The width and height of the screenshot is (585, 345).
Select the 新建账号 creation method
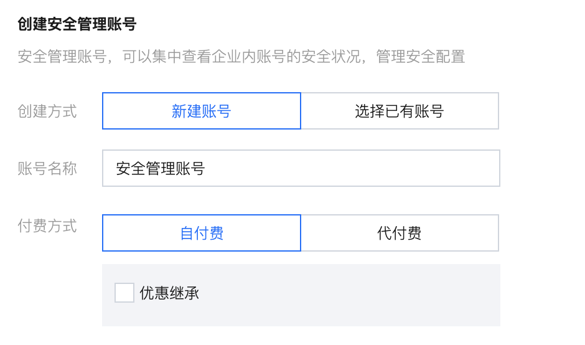tap(201, 111)
